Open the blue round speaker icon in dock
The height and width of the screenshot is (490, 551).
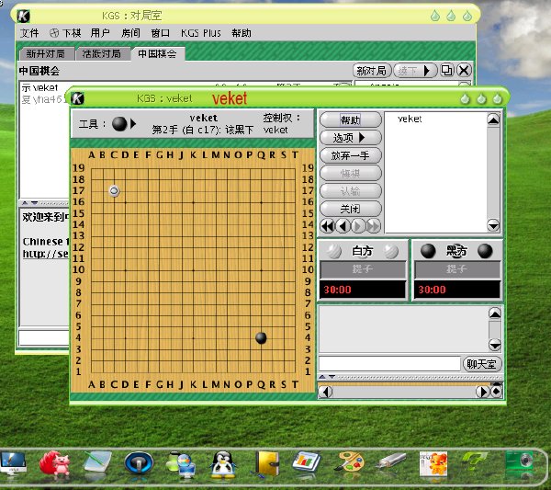pyautogui.click(x=139, y=464)
